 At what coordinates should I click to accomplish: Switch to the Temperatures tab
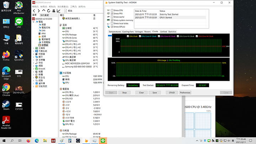coord(114,32)
